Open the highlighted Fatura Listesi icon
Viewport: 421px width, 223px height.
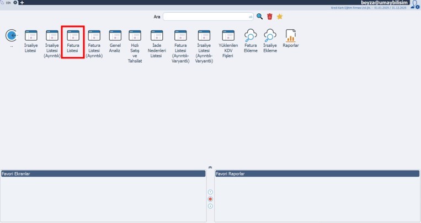pyautogui.click(x=73, y=36)
